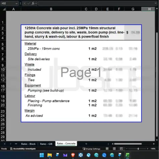Image resolution: width=159 pixels, height=159 pixels.
Task: Click the Enter checkmark in formula bar
Action: 29,3
